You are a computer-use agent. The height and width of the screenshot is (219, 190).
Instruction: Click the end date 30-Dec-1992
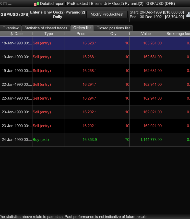(x=151, y=17)
